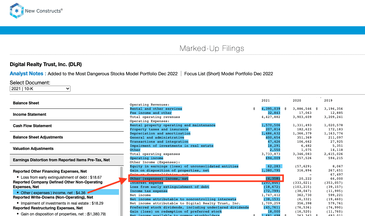Select Gain on disposition of properties ($1,380.79) item

tap(63, 214)
